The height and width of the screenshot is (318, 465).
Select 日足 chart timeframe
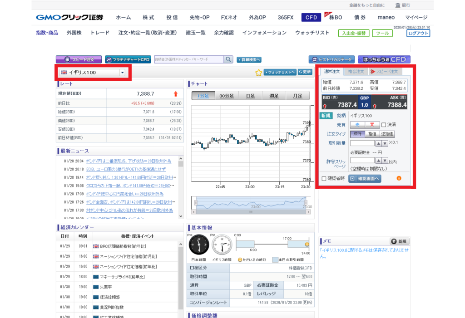click(250, 96)
